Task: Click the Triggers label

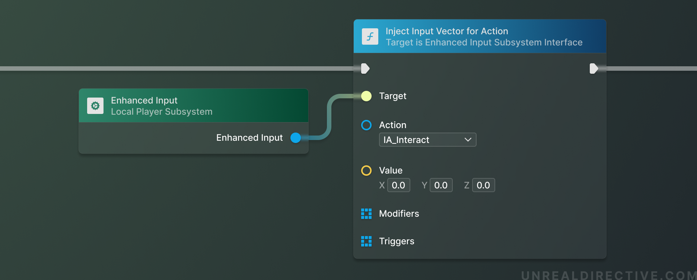Action: click(397, 241)
